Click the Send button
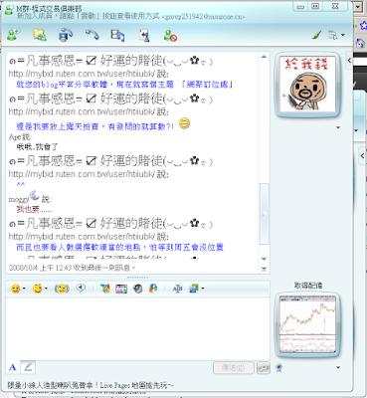This screenshot has height=398, width=367. tap(234, 368)
